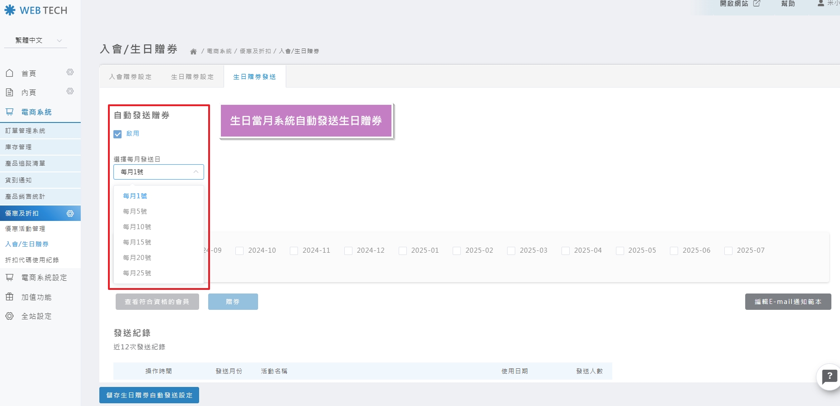840x406 pixels.
Task: Check the 2024-10 month checkbox
Action: [x=239, y=251]
